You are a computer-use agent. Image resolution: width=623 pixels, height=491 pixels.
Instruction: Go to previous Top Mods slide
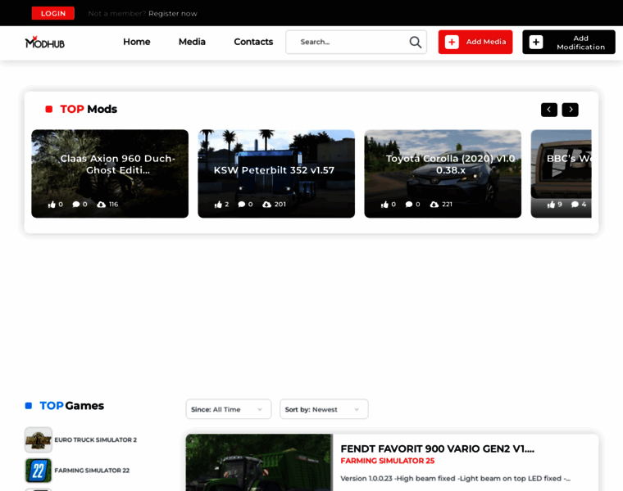click(x=548, y=110)
